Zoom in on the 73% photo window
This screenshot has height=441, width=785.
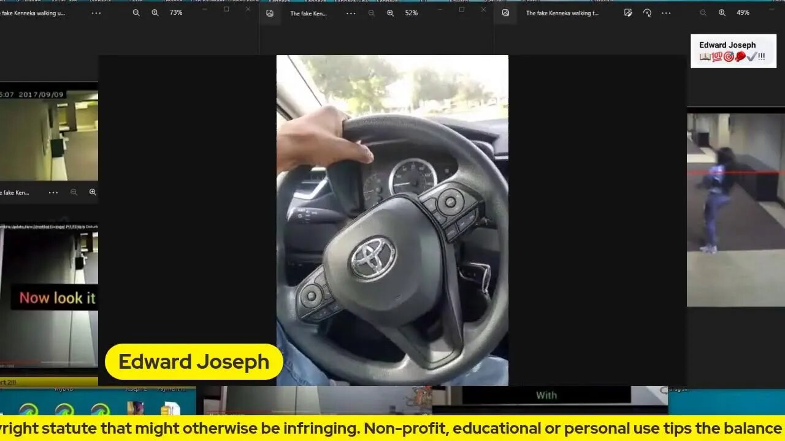155,13
